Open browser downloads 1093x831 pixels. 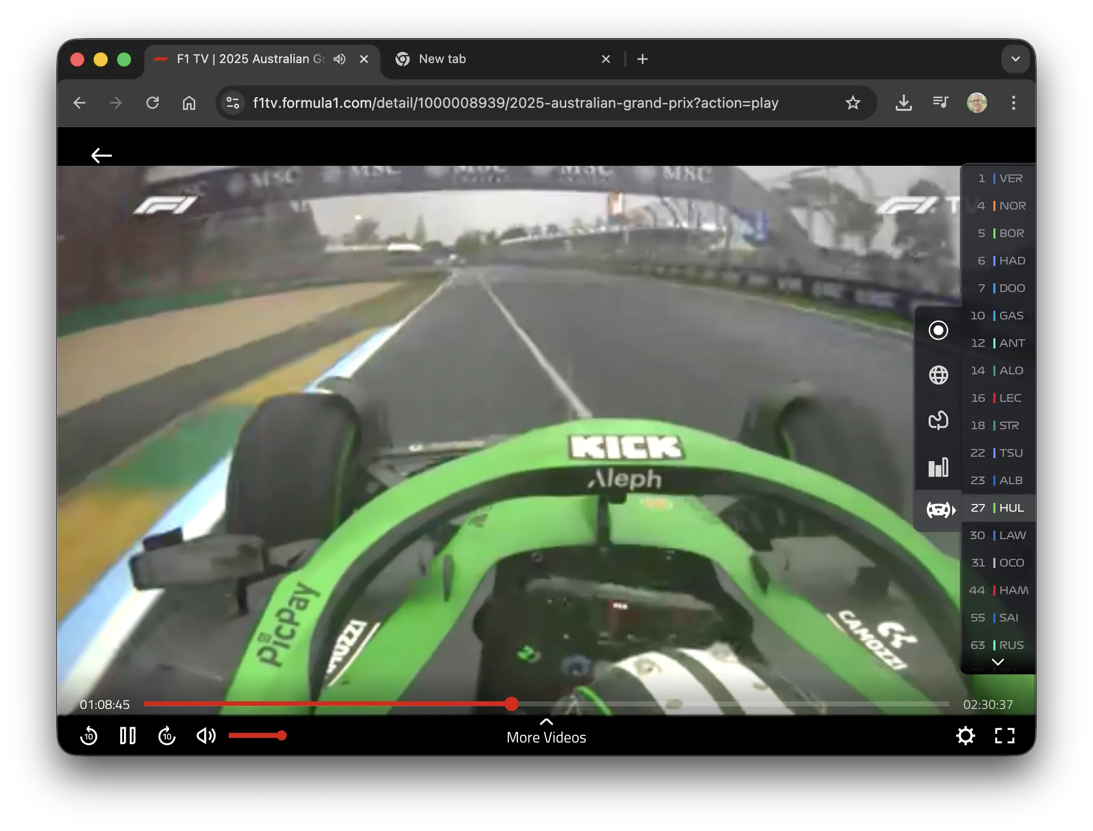point(903,103)
